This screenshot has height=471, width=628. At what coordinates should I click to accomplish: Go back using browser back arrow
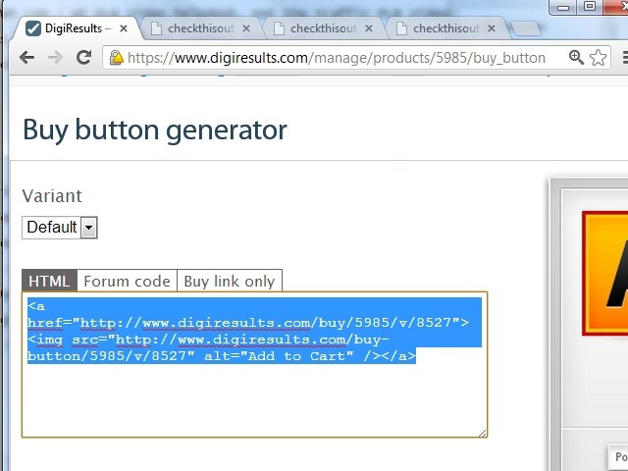tap(26, 58)
